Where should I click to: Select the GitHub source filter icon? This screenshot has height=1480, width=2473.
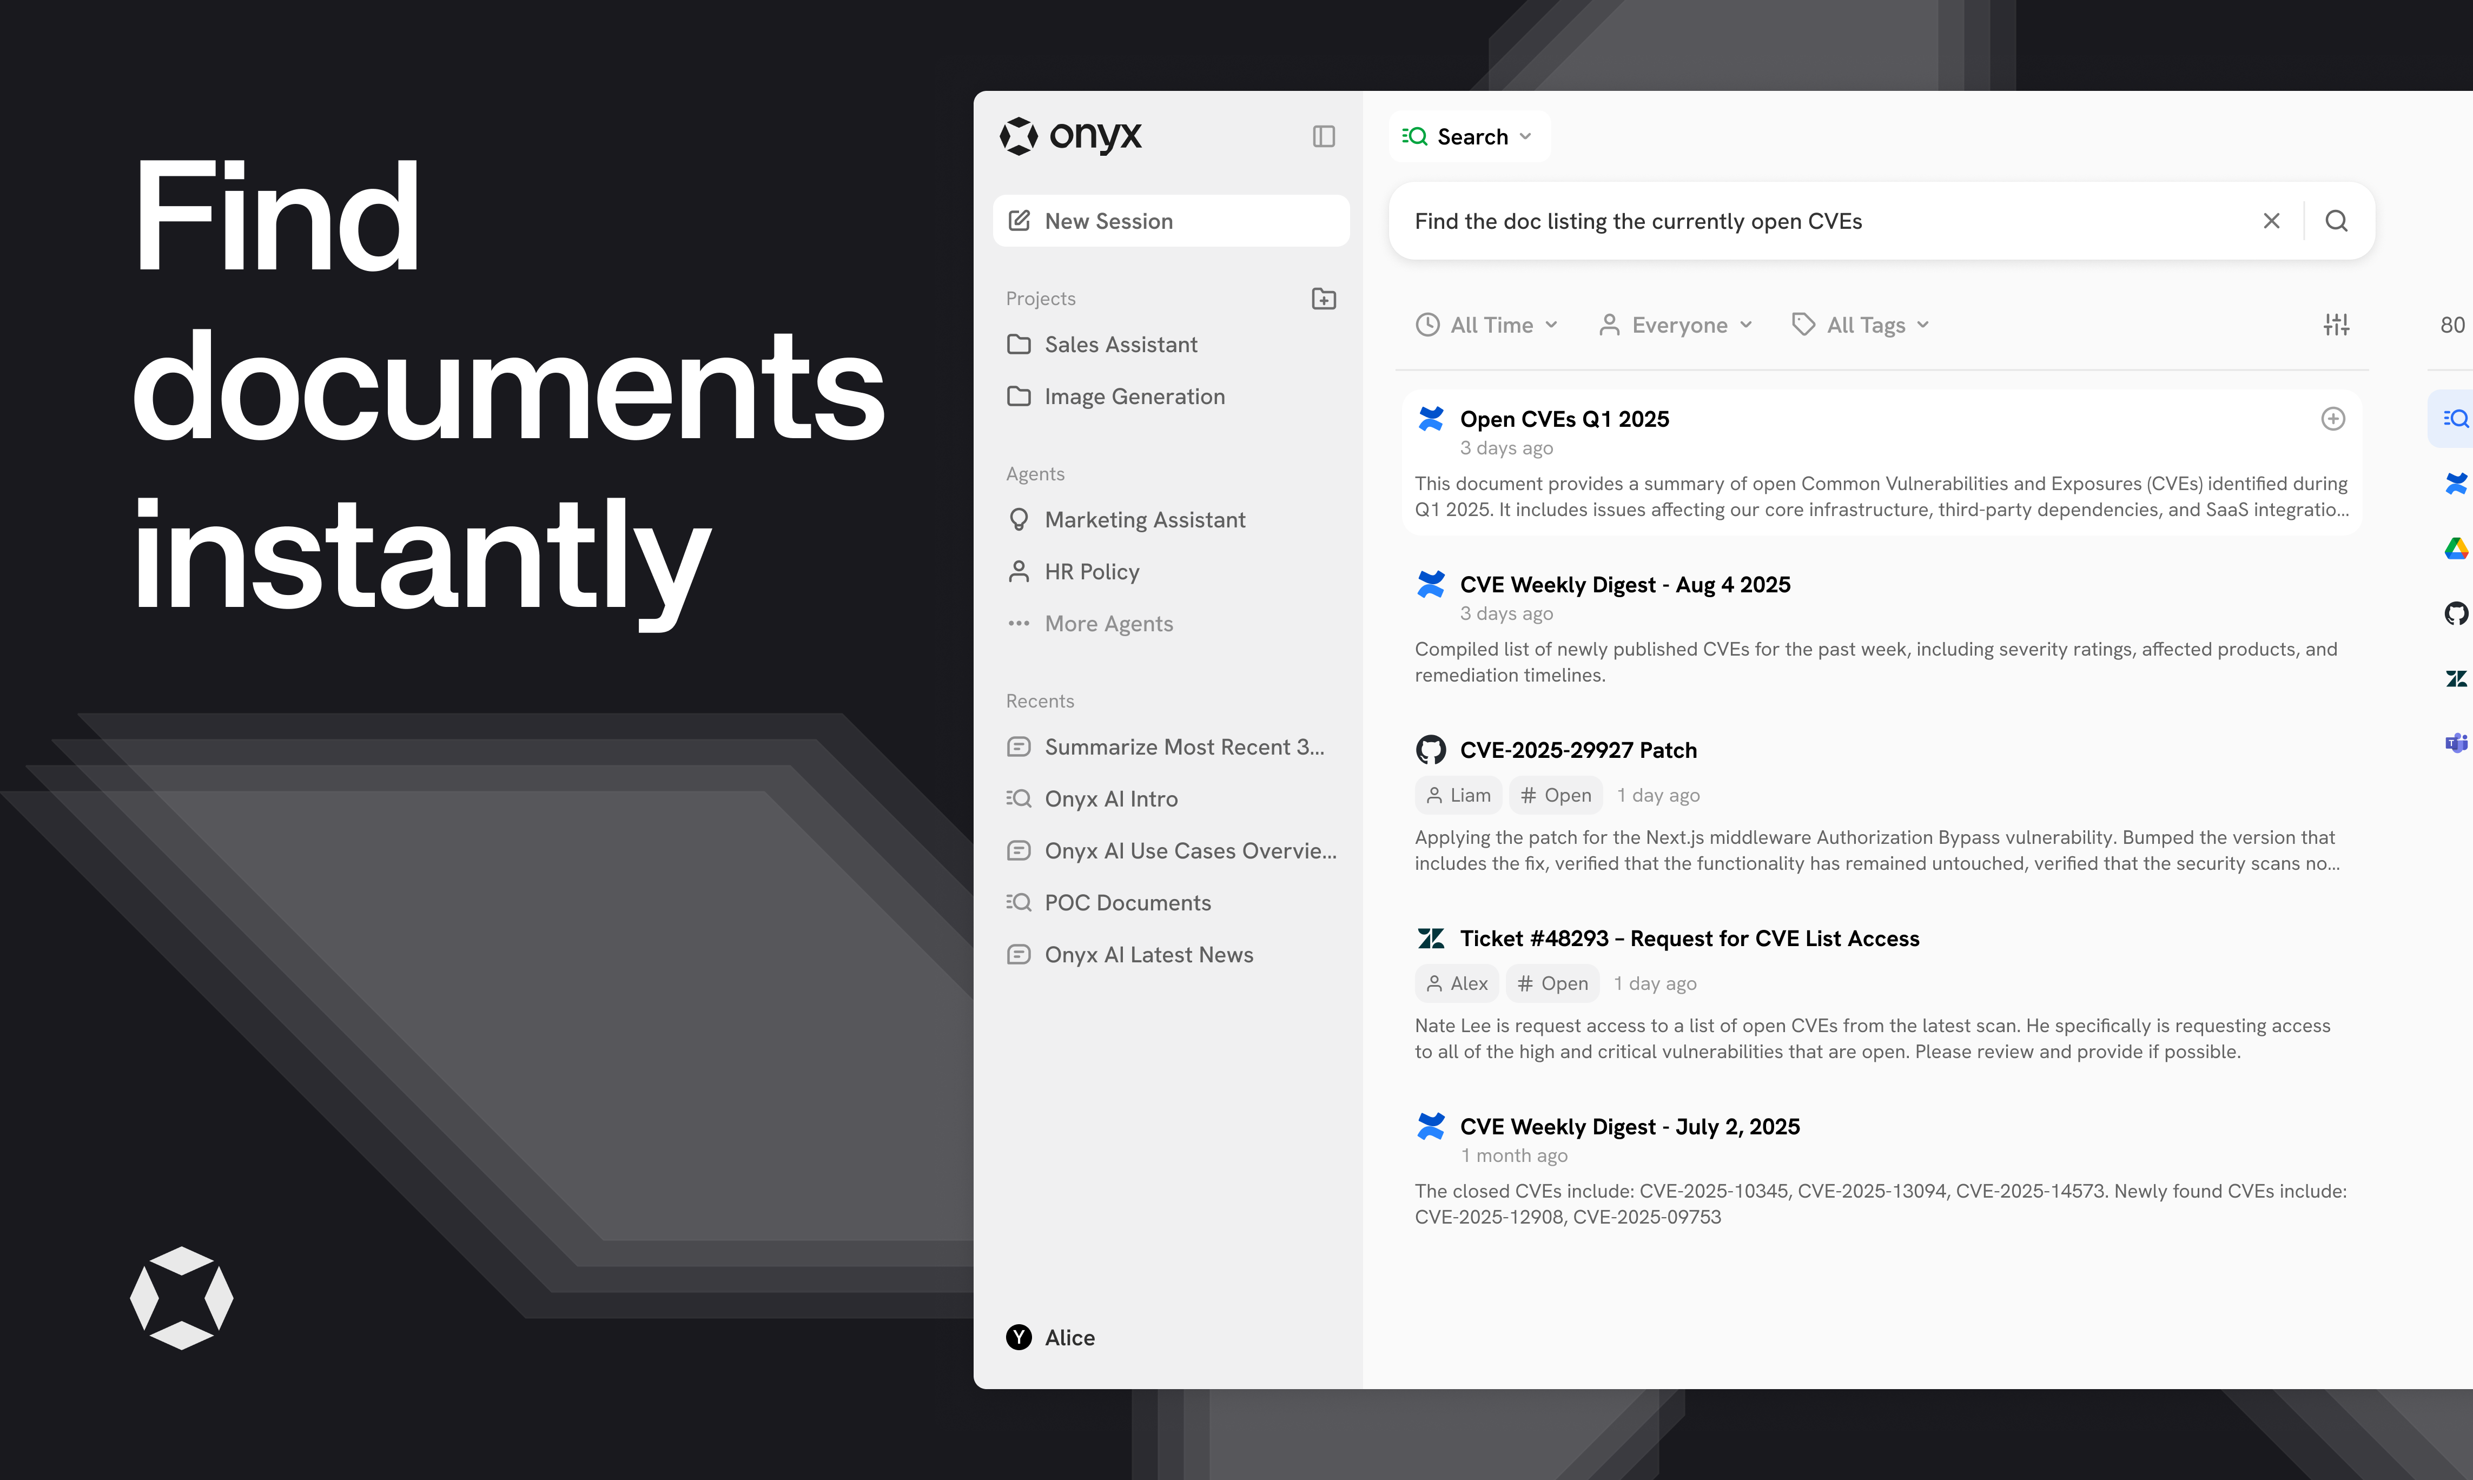[2455, 613]
